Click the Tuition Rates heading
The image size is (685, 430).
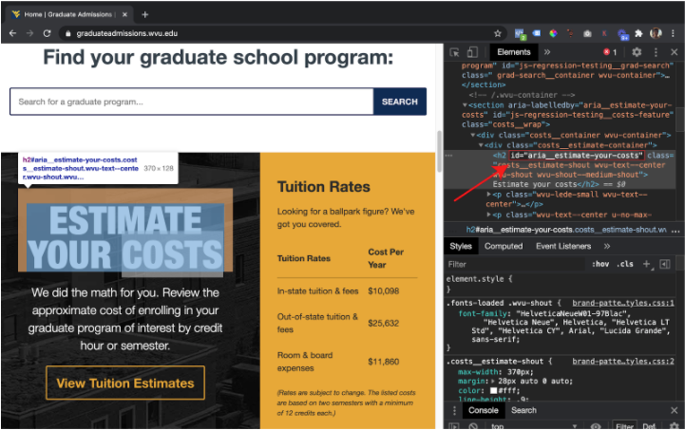coord(324,187)
